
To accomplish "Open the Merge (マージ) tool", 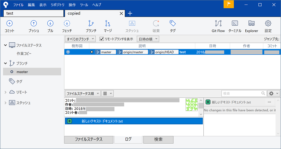I will (x=108, y=24).
